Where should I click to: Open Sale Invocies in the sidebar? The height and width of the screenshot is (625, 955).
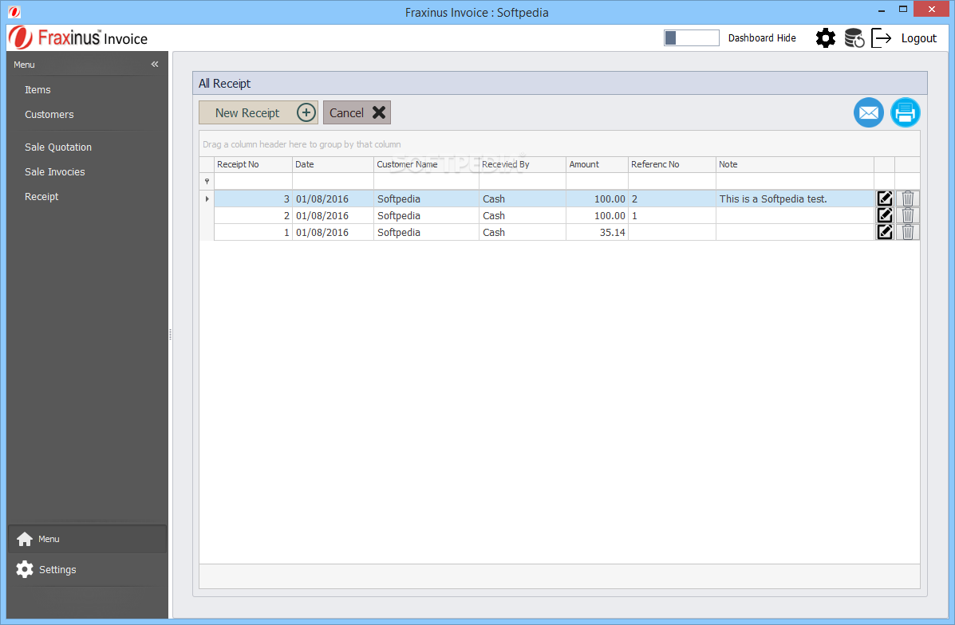55,172
